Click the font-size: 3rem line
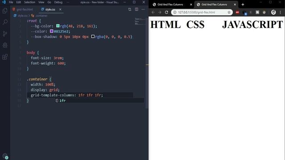The height and width of the screenshot is (160, 285). (47, 58)
